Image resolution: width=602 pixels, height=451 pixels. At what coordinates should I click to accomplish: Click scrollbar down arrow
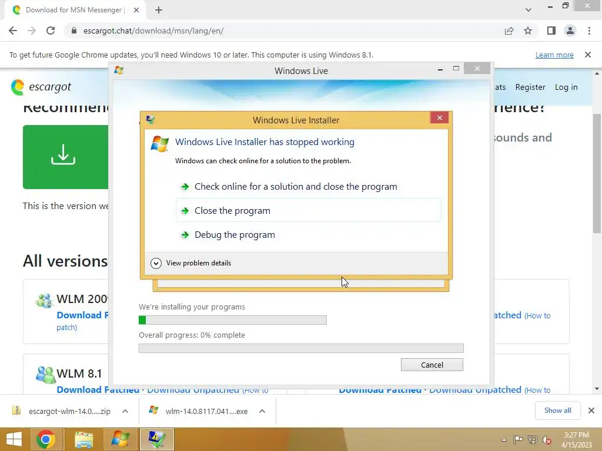(597, 389)
